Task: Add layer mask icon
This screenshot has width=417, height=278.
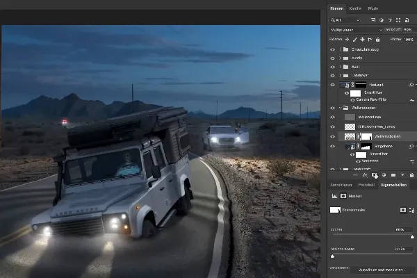Action: click(374, 175)
